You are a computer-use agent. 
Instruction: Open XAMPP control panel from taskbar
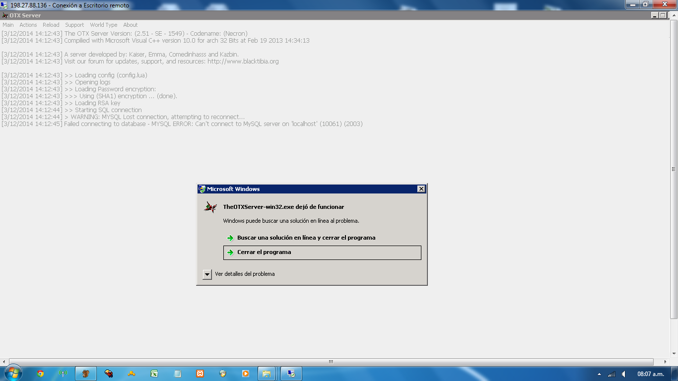(200, 374)
